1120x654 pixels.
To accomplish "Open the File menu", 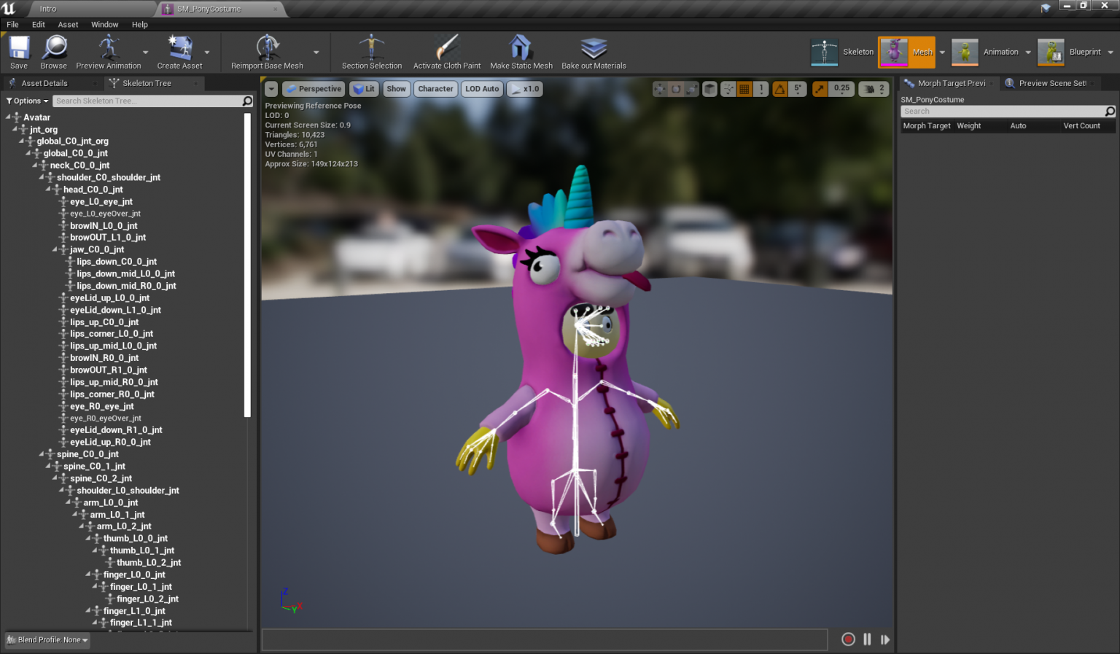I will click(x=12, y=24).
